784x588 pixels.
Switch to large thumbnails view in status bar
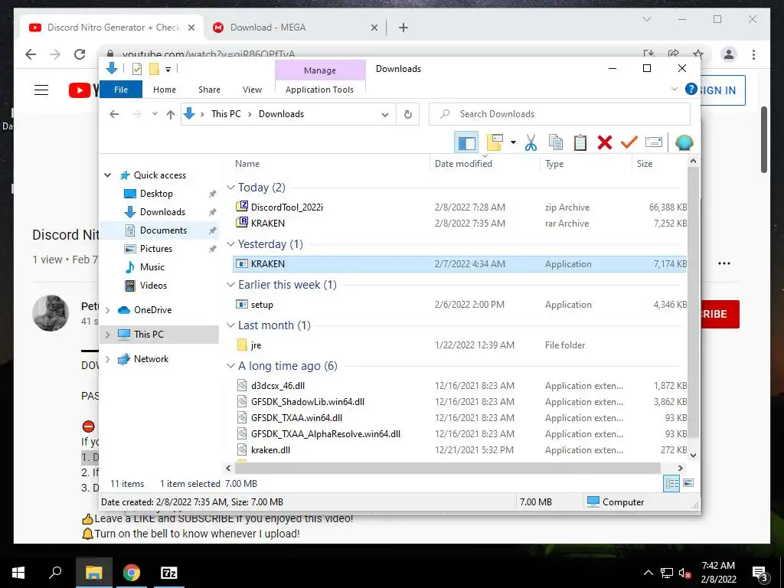pyautogui.click(x=688, y=483)
